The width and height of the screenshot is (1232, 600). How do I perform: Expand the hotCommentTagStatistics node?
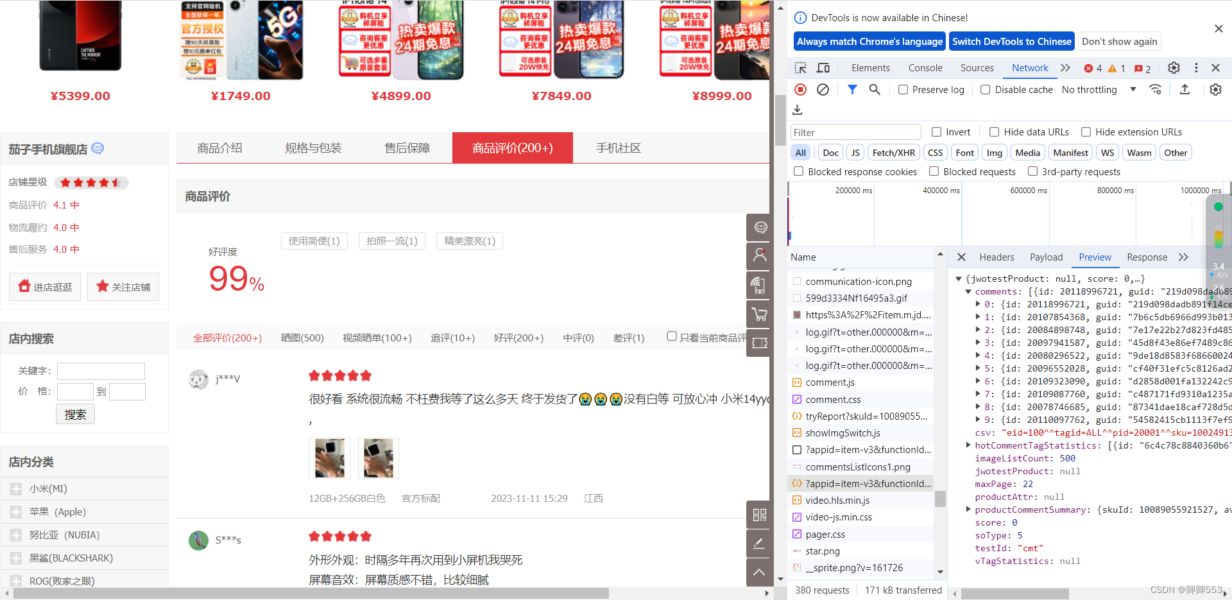968,445
